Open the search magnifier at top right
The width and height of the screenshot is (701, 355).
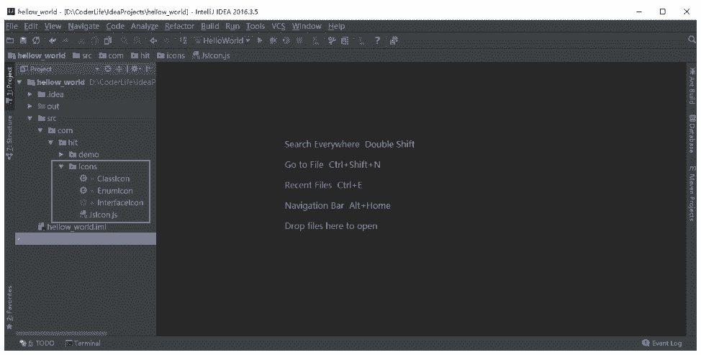pyautogui.click(x=692, y=40)
